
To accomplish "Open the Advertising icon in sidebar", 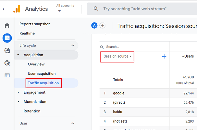I will [x=7, y=63].
